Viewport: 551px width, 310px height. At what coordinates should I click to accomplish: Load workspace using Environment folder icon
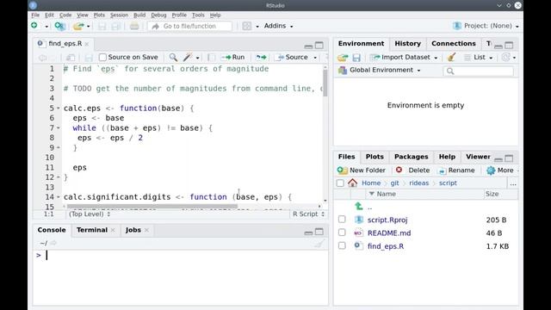click(343, 58)
